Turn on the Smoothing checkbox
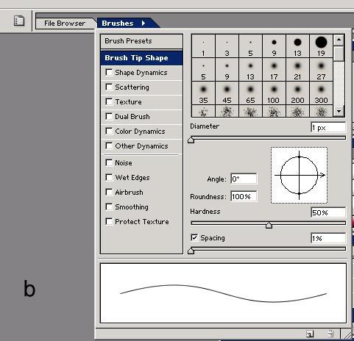354x341 pixels. pos(109,207)
